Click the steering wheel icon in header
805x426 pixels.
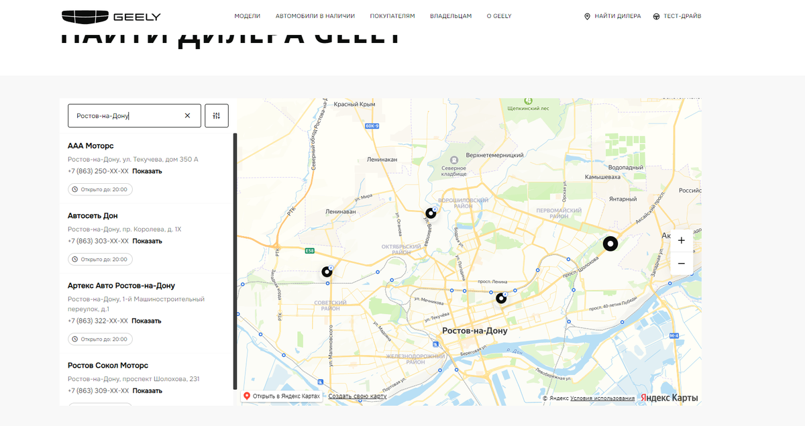pos(656,16)
